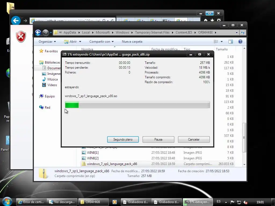Viewport: 275px width, 206px height.
Task: Refresh the Explorer folder view
Action: pyautogui.click(x=243, y=32)
